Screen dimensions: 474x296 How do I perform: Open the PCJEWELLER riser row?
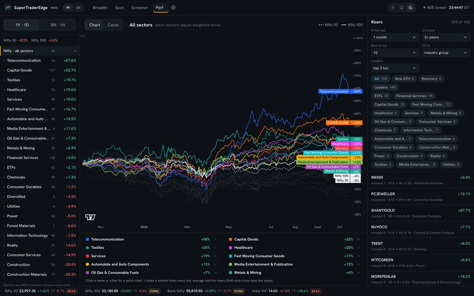point(421,197)
